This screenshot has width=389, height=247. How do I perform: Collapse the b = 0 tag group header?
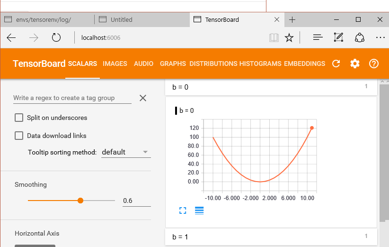pyautogui.click(x=271, y=87)
